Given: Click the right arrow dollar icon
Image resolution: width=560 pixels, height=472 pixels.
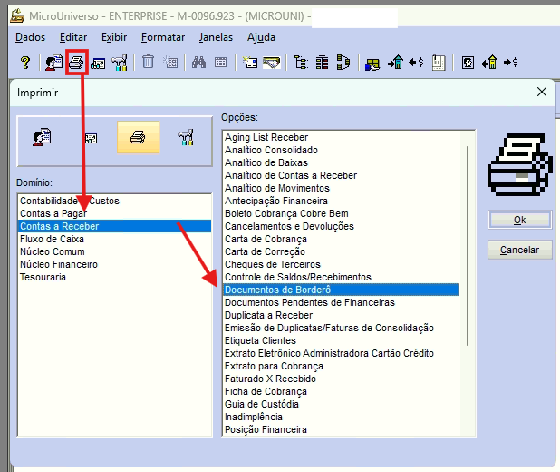Looking at the screenshot, I should pyautogui.click(x=511, y=63).
